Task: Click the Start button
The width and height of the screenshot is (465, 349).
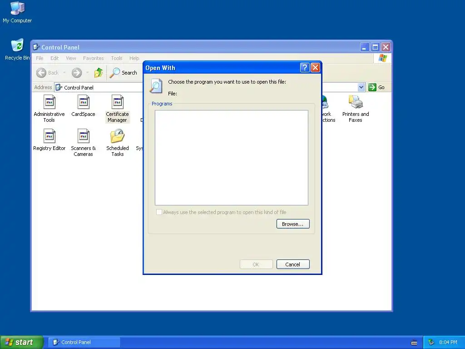Action: [x=21, y=342]
